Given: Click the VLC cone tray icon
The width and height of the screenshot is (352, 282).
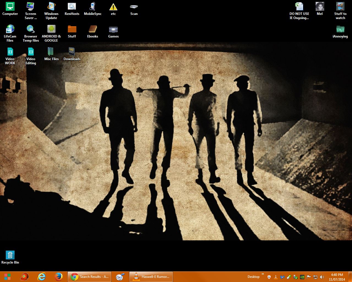Looking at the screenshot, I should tap(275, 277).
